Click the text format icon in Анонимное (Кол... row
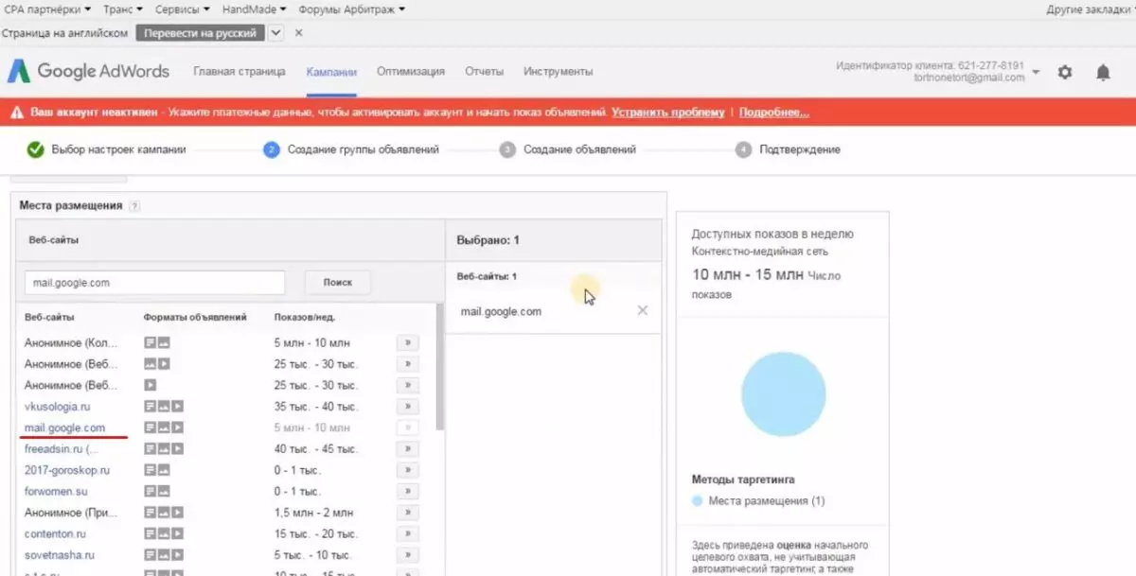The width and height of the screenshot is (1136, 576). coord(150,342)
